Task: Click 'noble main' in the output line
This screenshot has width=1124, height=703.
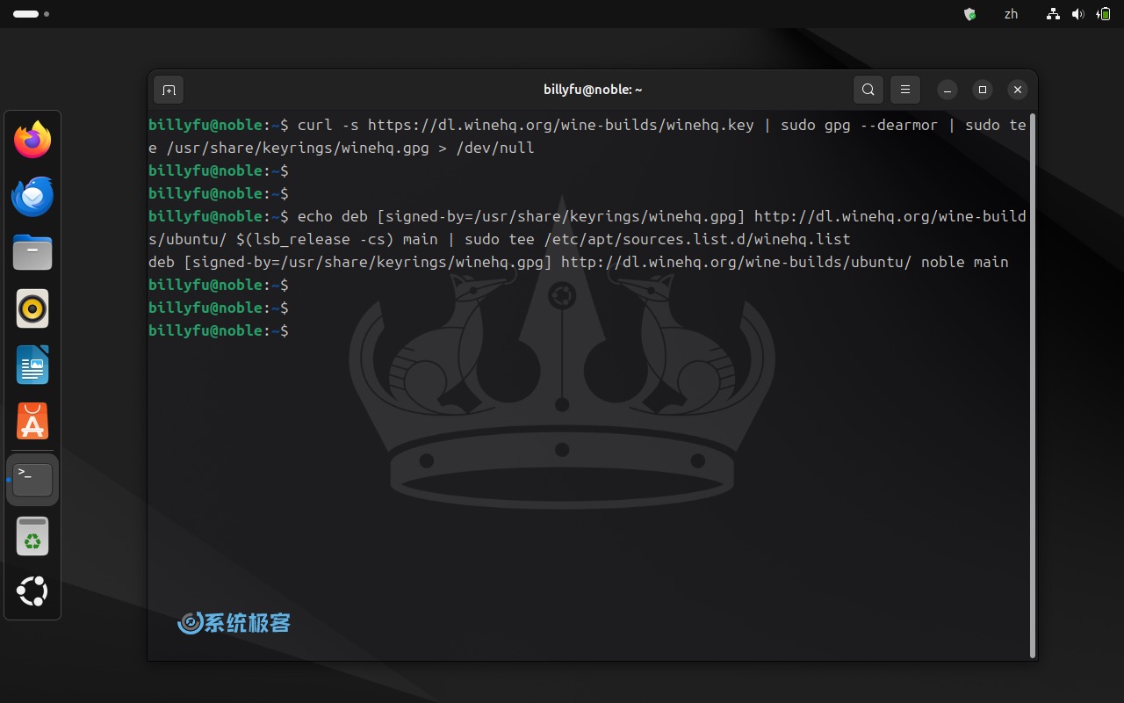Action: tap(964, 262)
